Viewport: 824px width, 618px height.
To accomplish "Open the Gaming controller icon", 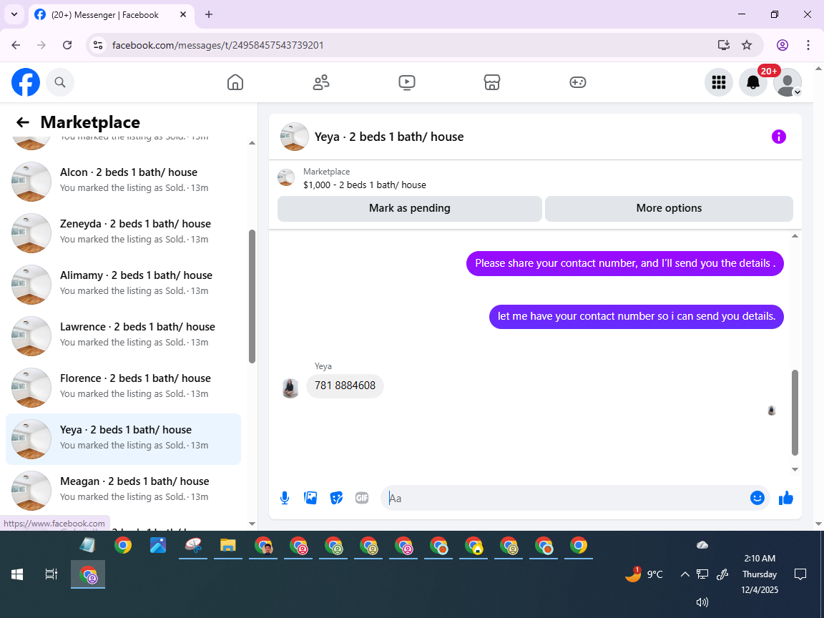I will [x=577, y=82].
